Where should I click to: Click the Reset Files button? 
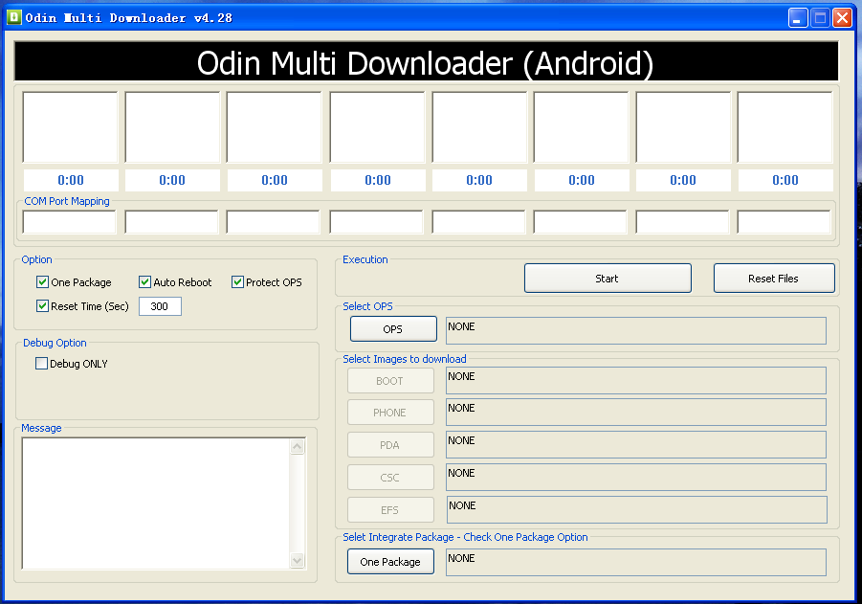coord(774,279)
